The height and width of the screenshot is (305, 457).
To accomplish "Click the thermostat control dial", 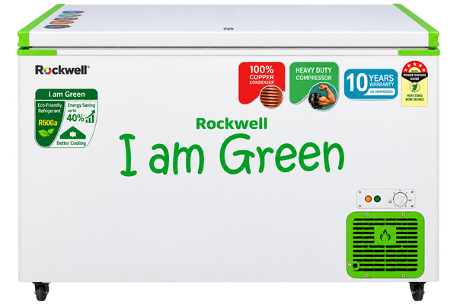I will click(x=400, y=199).
